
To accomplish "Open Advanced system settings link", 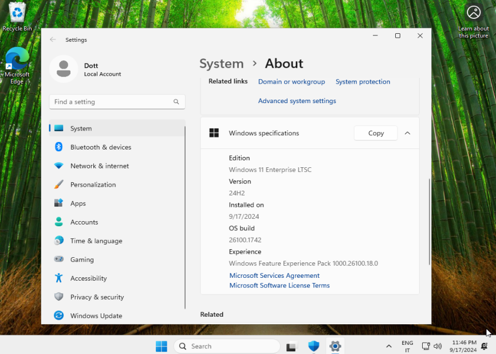I will pyautogui.click(x=297, y=101).
